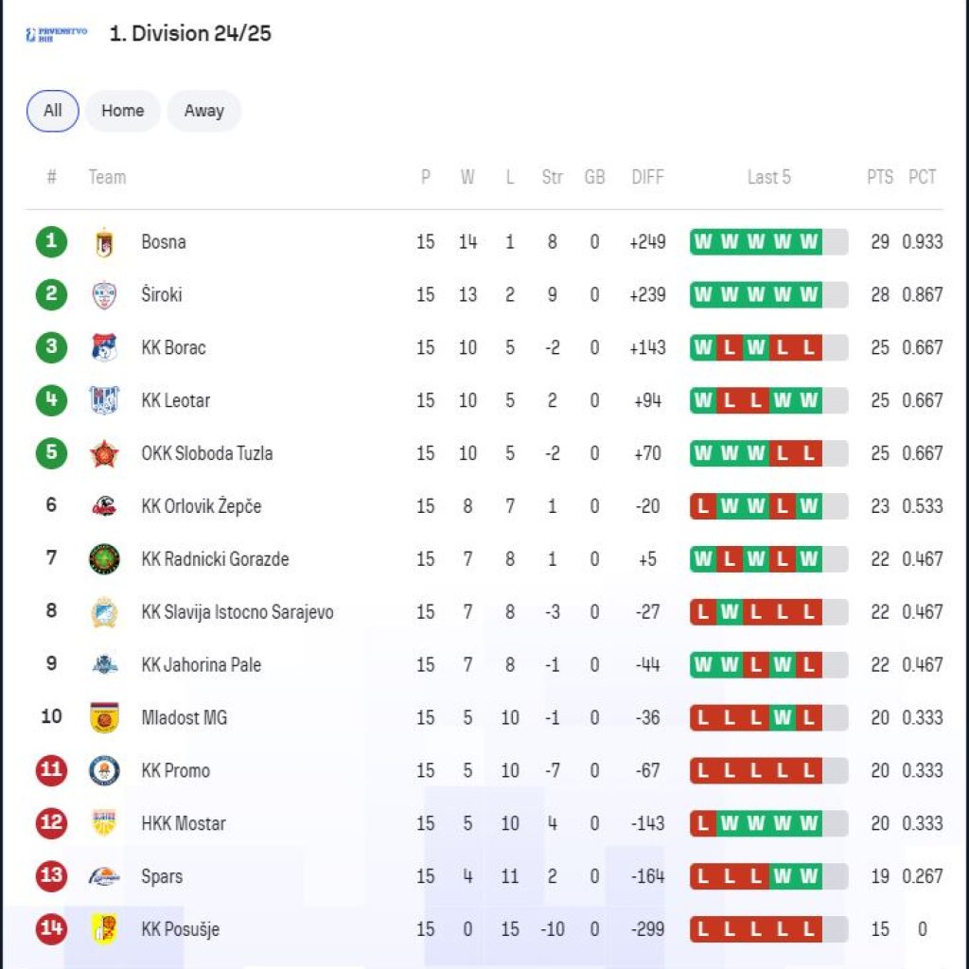Open the KK Jahorina Pale team link

coord(201,665)
